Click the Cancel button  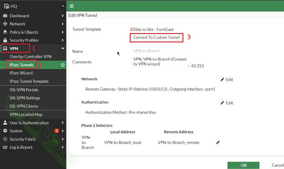click(273, 165)
